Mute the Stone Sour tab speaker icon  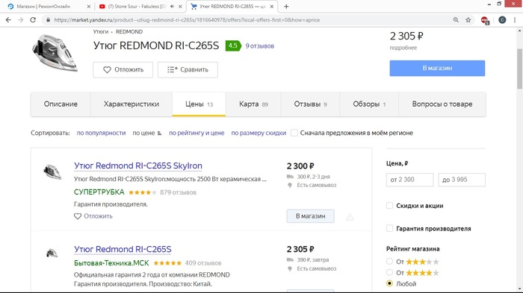point(172,6)
